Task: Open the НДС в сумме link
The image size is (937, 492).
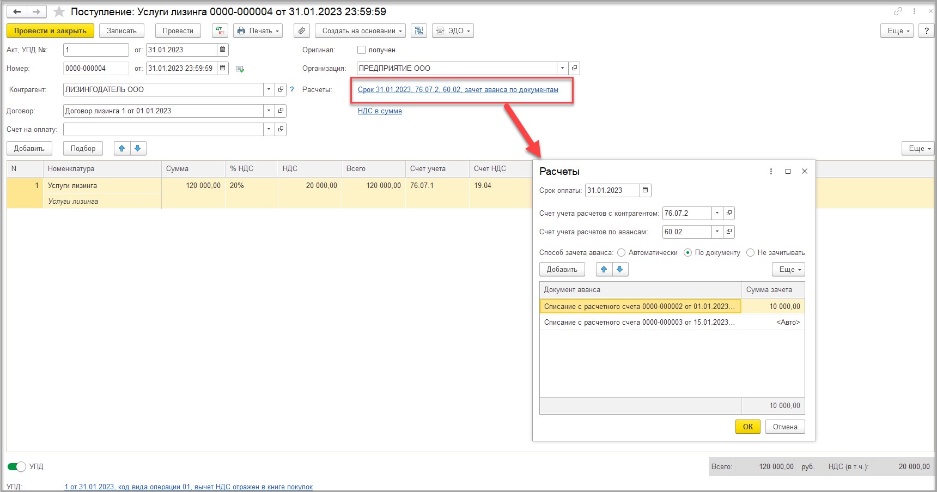Action: pyautogui.click(x=380, y=111)
